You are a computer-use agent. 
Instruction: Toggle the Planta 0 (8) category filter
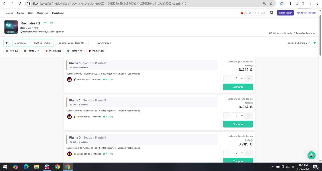(x=31, y=51)
